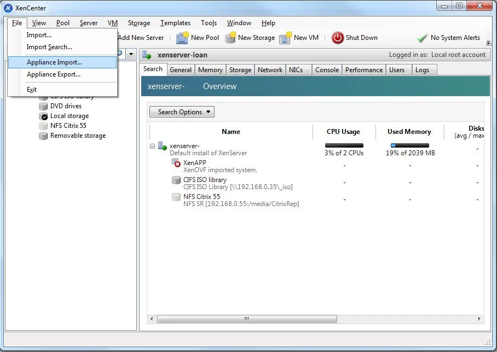Open the Window menu
Screen dimensions: 497x352
[239, 23]
